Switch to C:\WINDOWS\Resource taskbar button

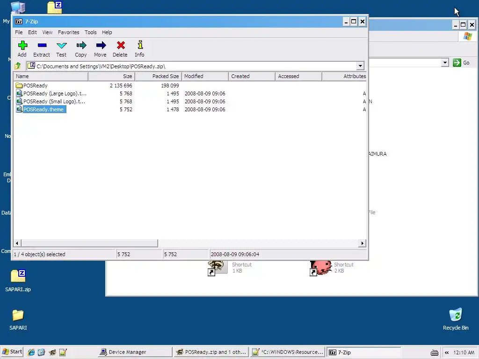tap(288, 352)
